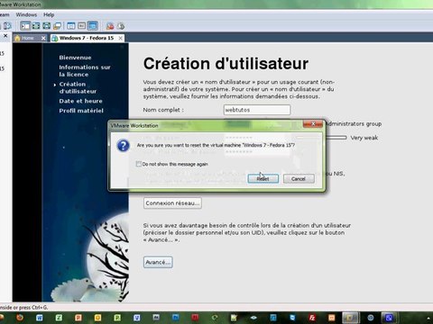
Task: Close the 'Windows 7 - Fedora 15' tab
Action: click(x=120, y=38)
